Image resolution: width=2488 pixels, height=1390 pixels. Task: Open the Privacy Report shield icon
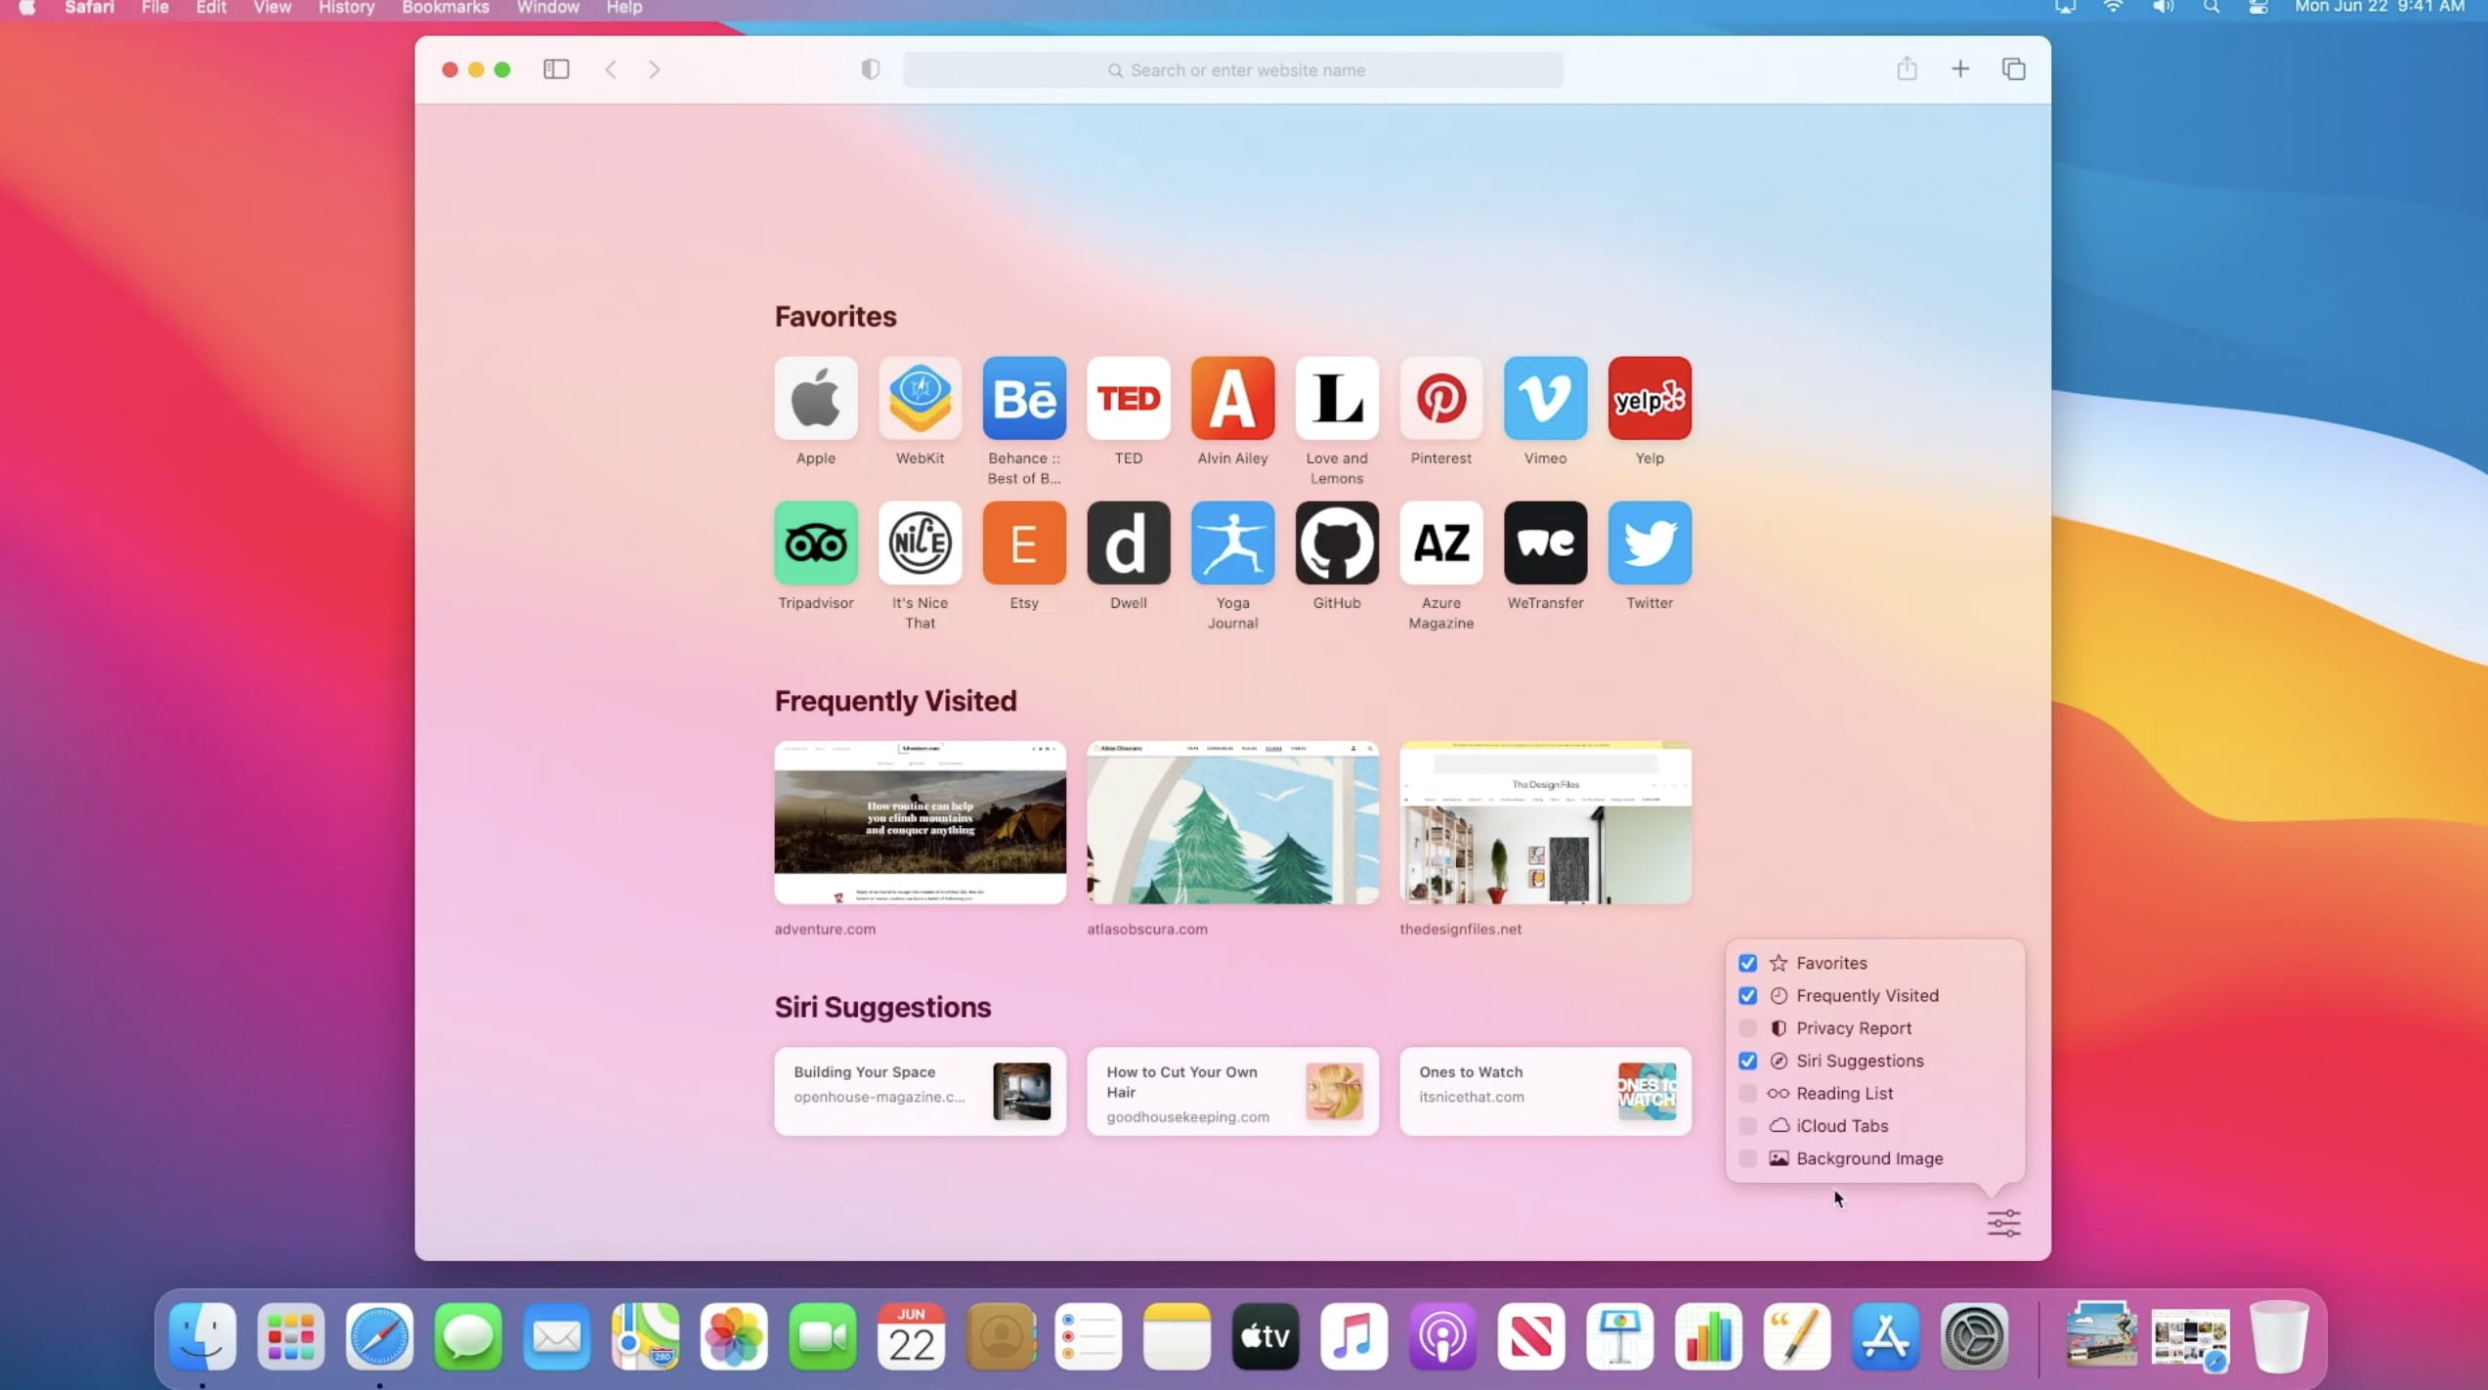point(870,69)
